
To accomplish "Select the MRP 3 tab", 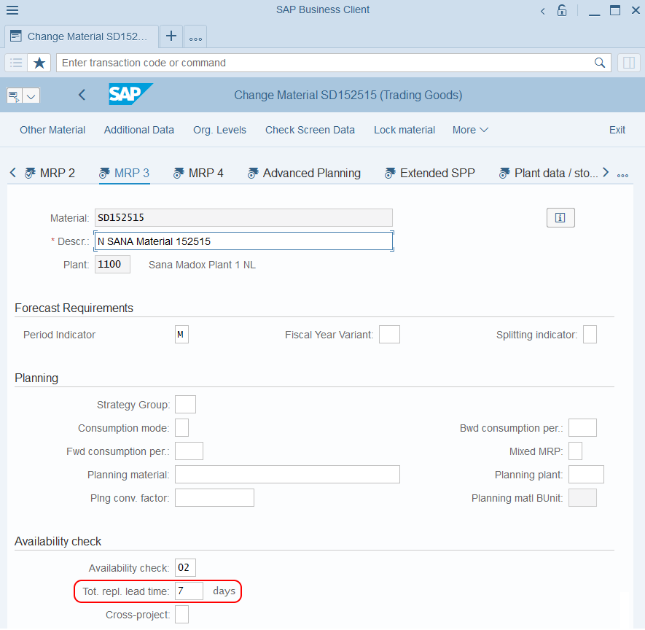I will point(124,173).
